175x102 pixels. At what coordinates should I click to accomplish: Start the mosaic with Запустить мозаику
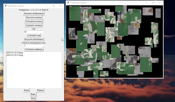(34, 17)
